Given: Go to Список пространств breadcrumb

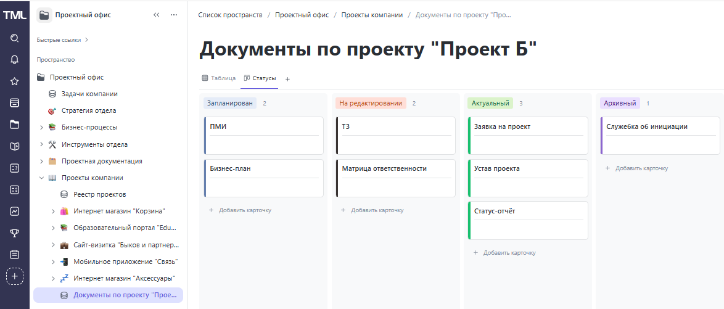Looking at the screenshot, I should 231,15.
